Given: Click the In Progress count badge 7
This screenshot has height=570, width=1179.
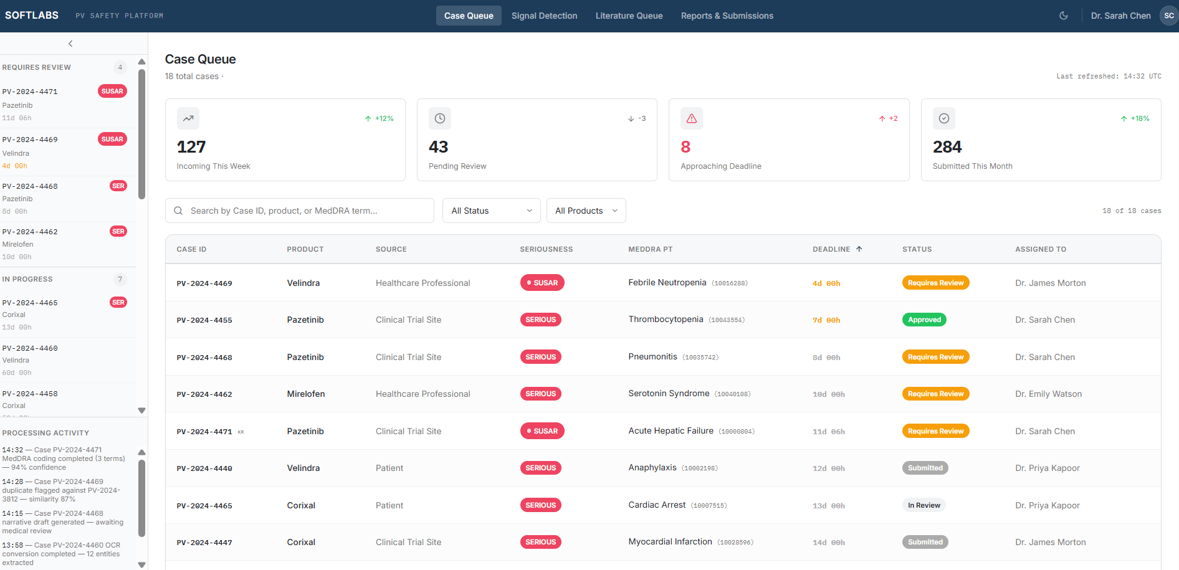Looking at the screenshot, I should pyautogui.click(x=120, y=279).
